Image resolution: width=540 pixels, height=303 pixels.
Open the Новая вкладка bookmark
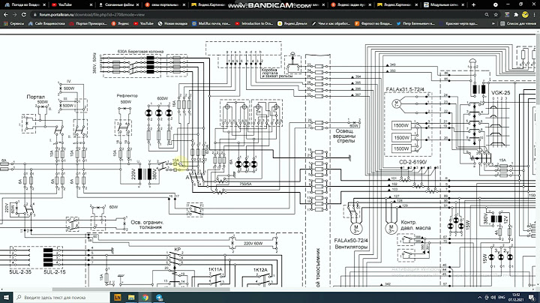click(x=173, y=23)
